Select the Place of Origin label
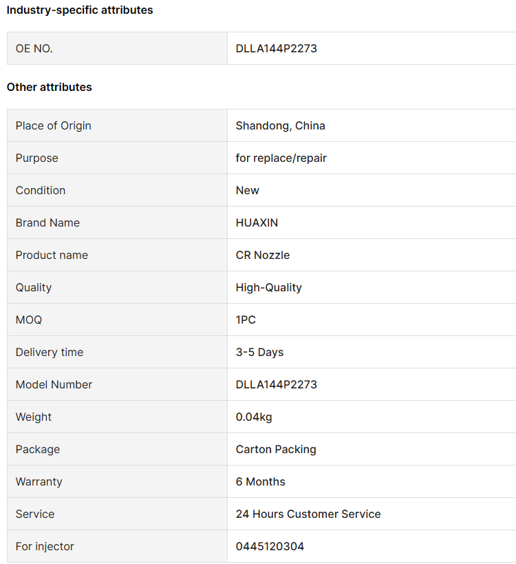 53,125
